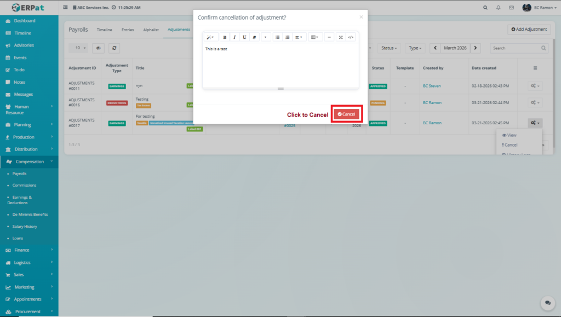Toggle fullscreen editor mode
The image size is (561, 317).
[x=341, y=37]
